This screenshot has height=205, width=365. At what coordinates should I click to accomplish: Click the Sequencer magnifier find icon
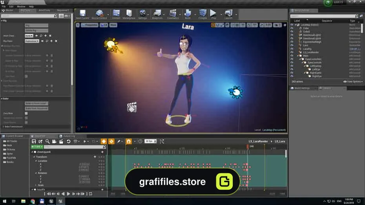coord(47,142)
